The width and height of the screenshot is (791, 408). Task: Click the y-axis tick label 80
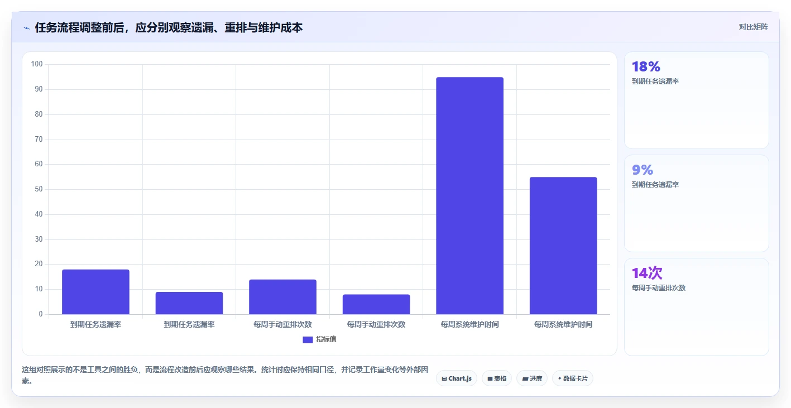point(39,114)
